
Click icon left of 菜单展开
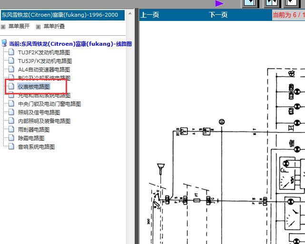[3, 27]
